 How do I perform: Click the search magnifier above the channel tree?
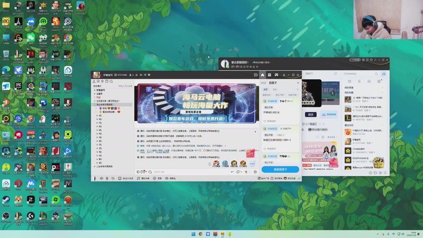pos(111,81)
